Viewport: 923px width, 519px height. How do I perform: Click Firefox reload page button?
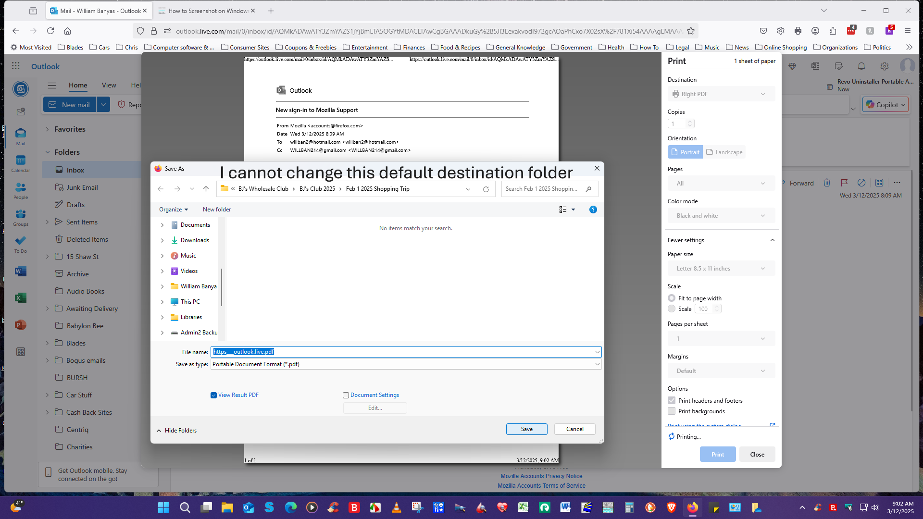pyautogui.click(x=50, y=31)
